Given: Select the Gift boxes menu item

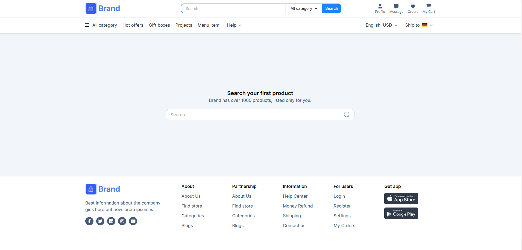Looking at the screenshot, I should [x=159, y=25].
